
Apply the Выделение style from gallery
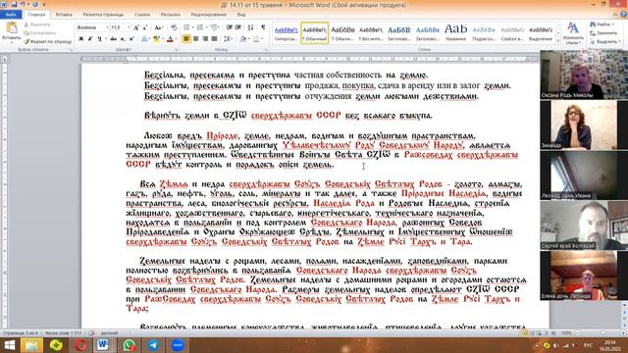click(x=541, y=33)
